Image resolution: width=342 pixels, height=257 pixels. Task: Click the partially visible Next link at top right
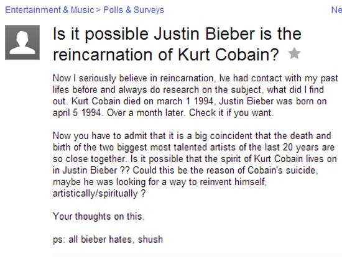336,10
